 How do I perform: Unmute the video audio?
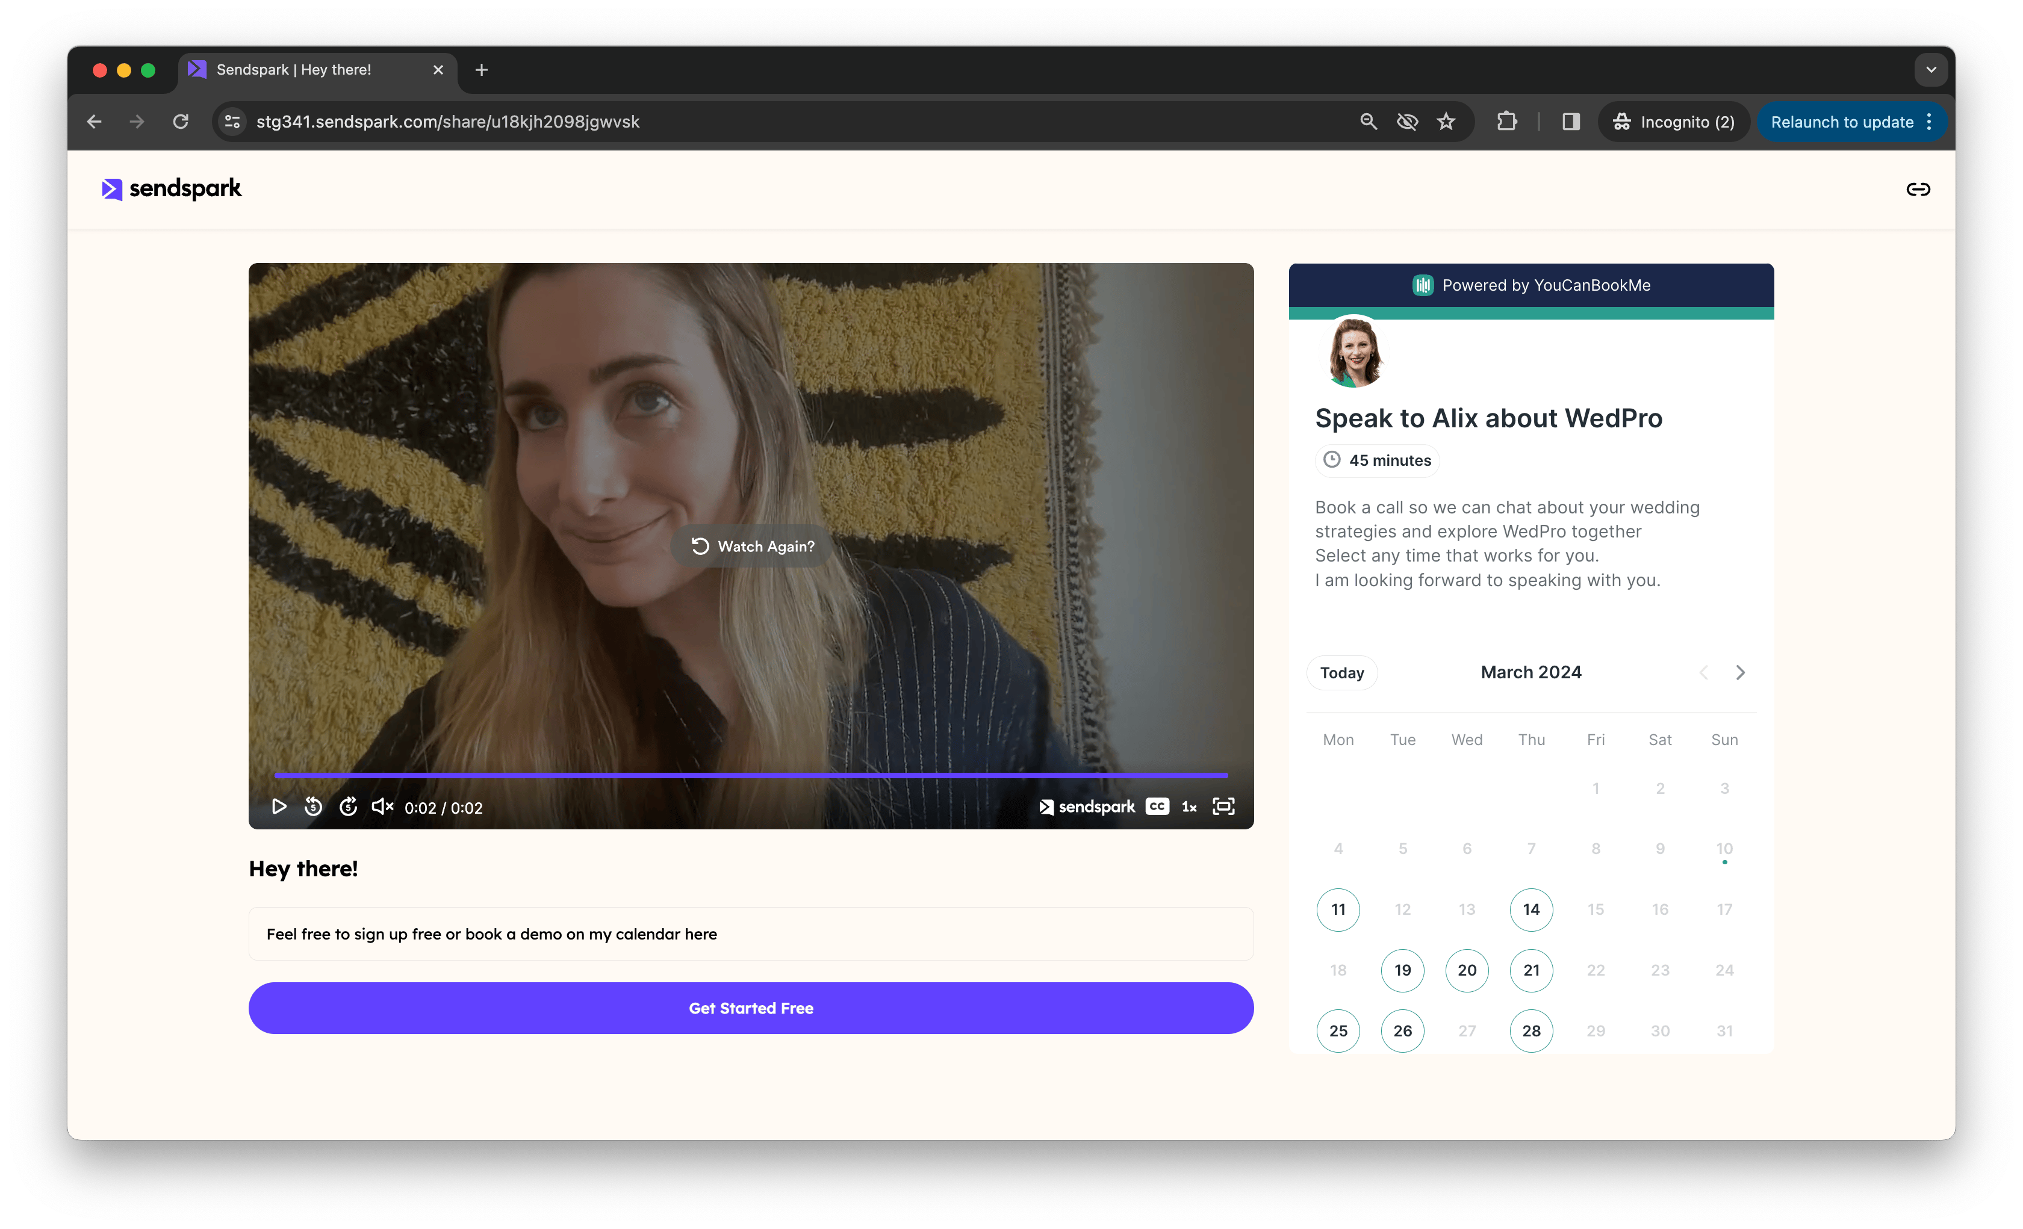pos(382,806)
